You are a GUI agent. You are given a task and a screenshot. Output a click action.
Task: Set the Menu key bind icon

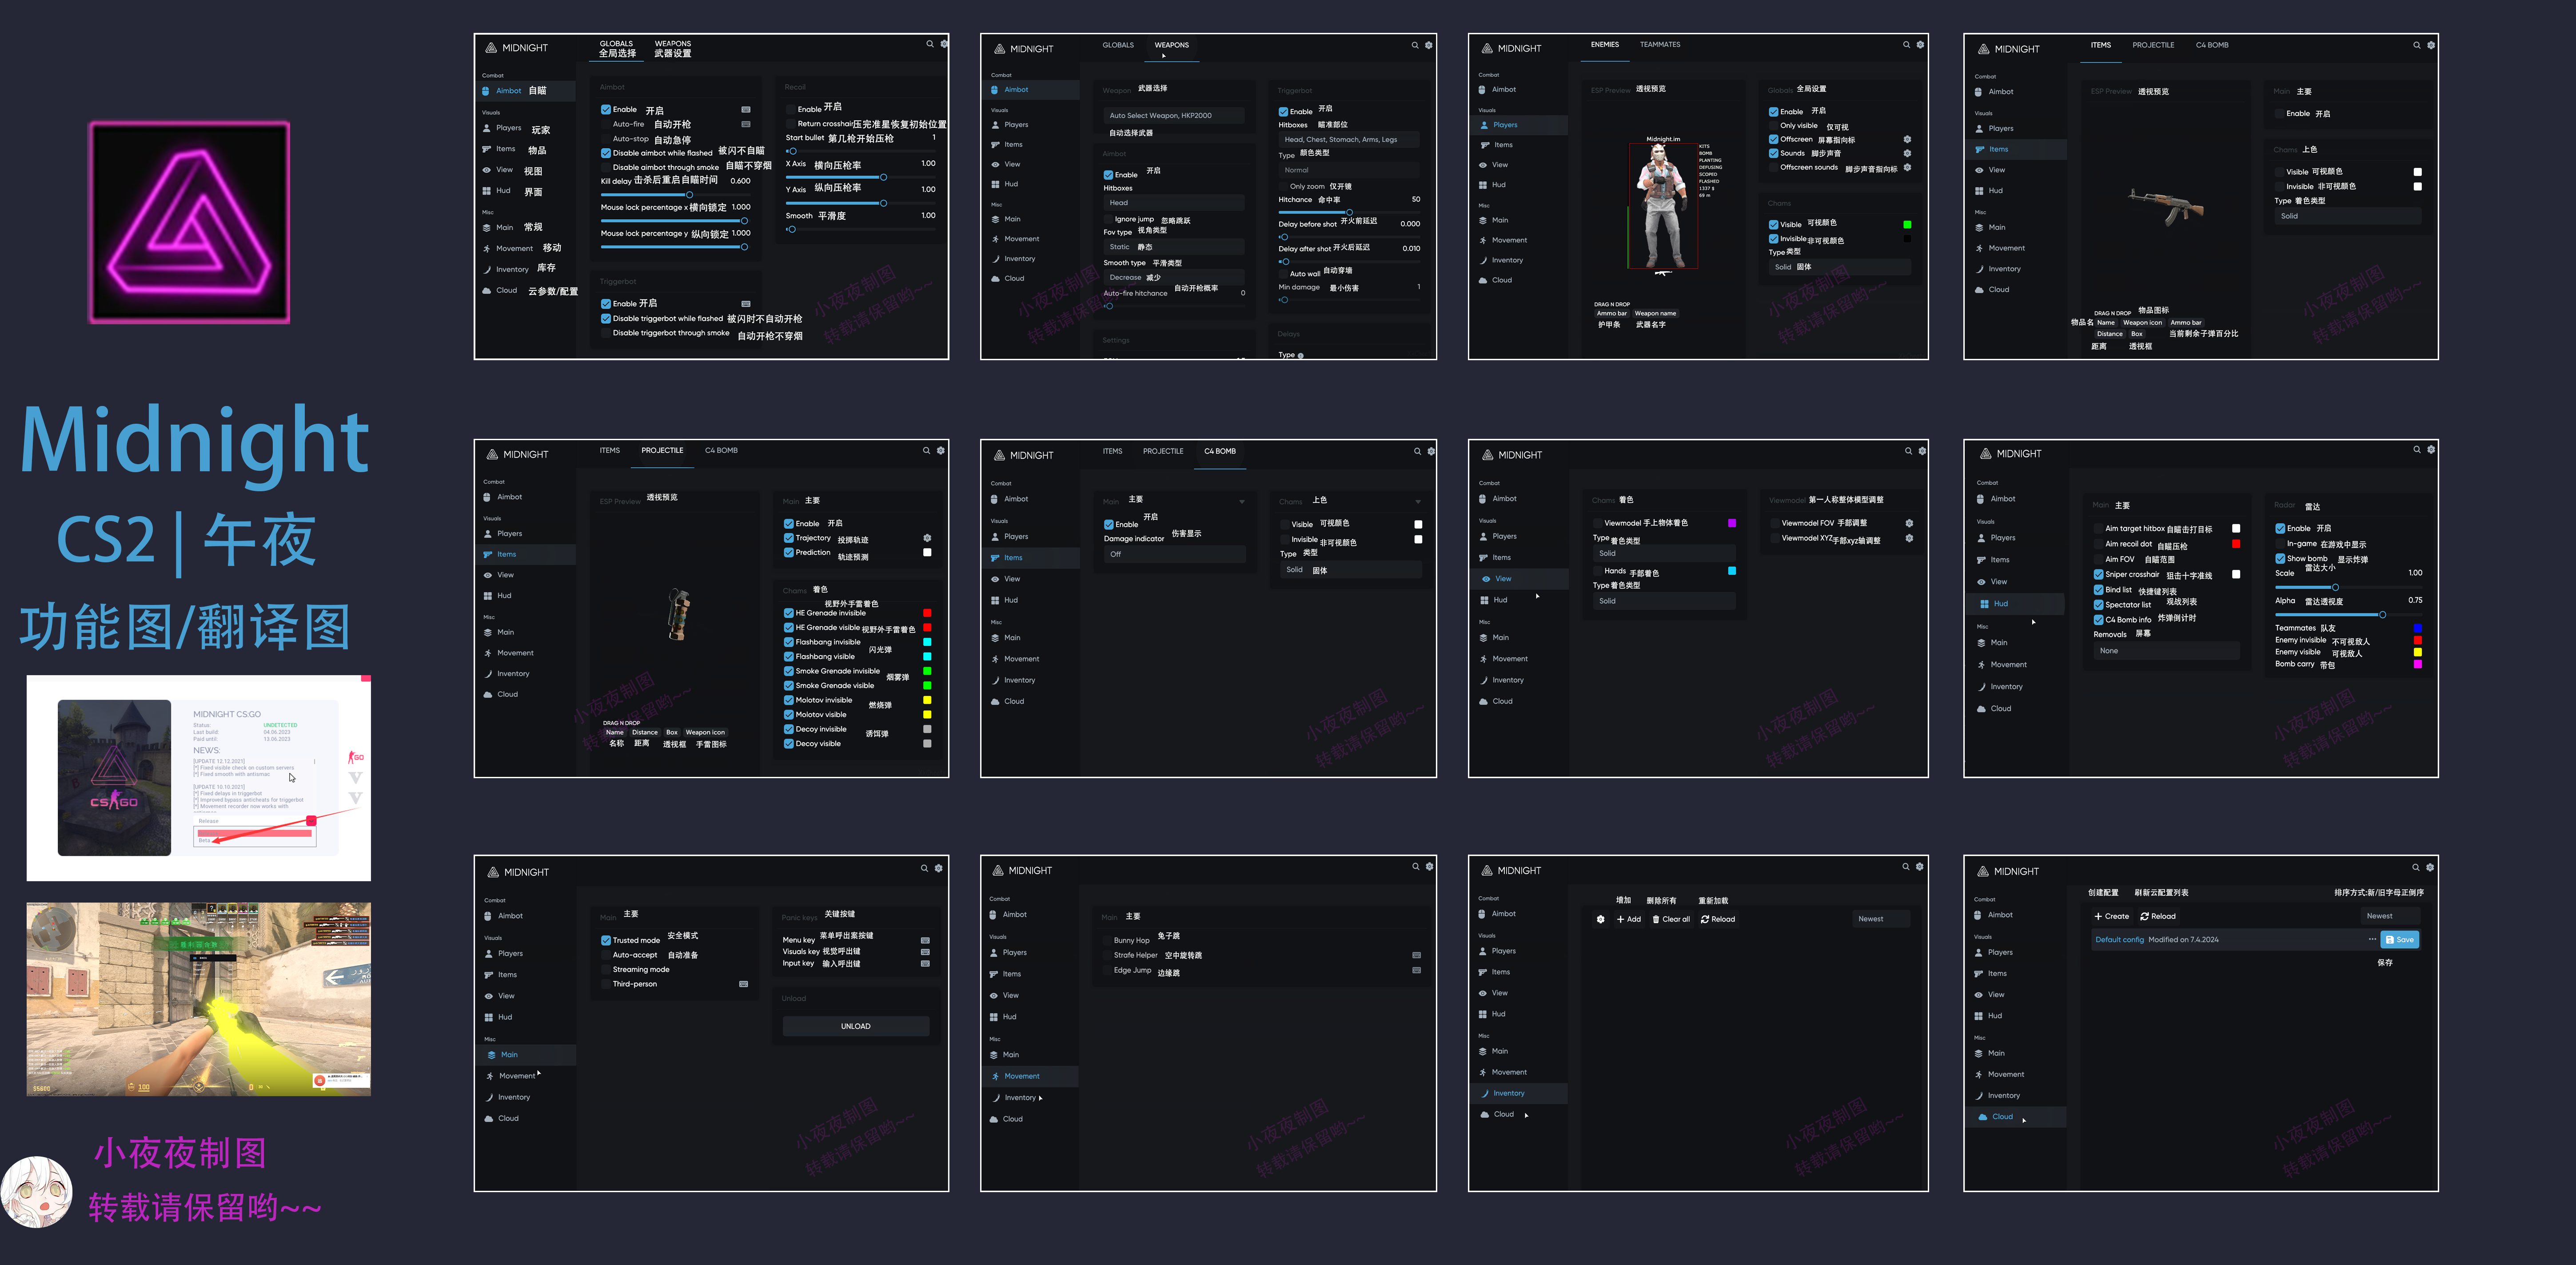[x=925, y=940]
